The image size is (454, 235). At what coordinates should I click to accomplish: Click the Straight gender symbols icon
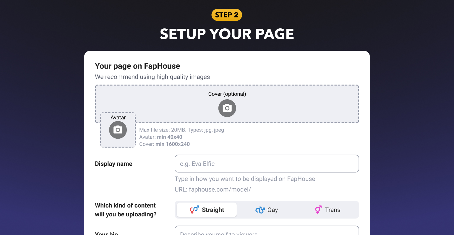pyautogui.click(x=194, y=210)
